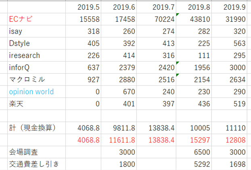Select the inforQ label cell
Image resolution: width=251 pixels, height=170 pixels.
tap(36, 68)
